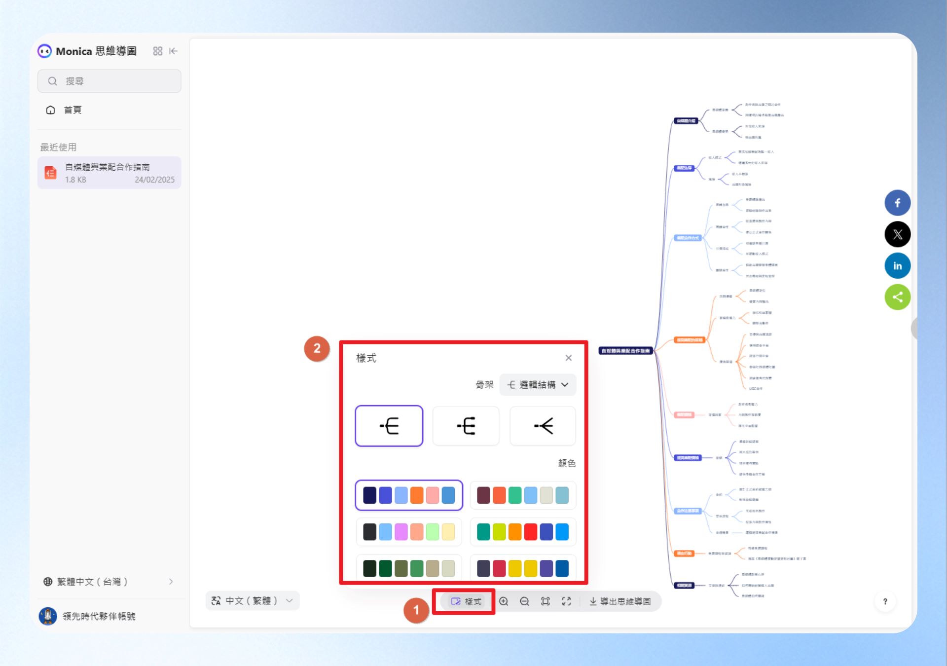Open the 邏輯結構 skeleton dropdown
The image size is (947, 666).
(538, 385)
